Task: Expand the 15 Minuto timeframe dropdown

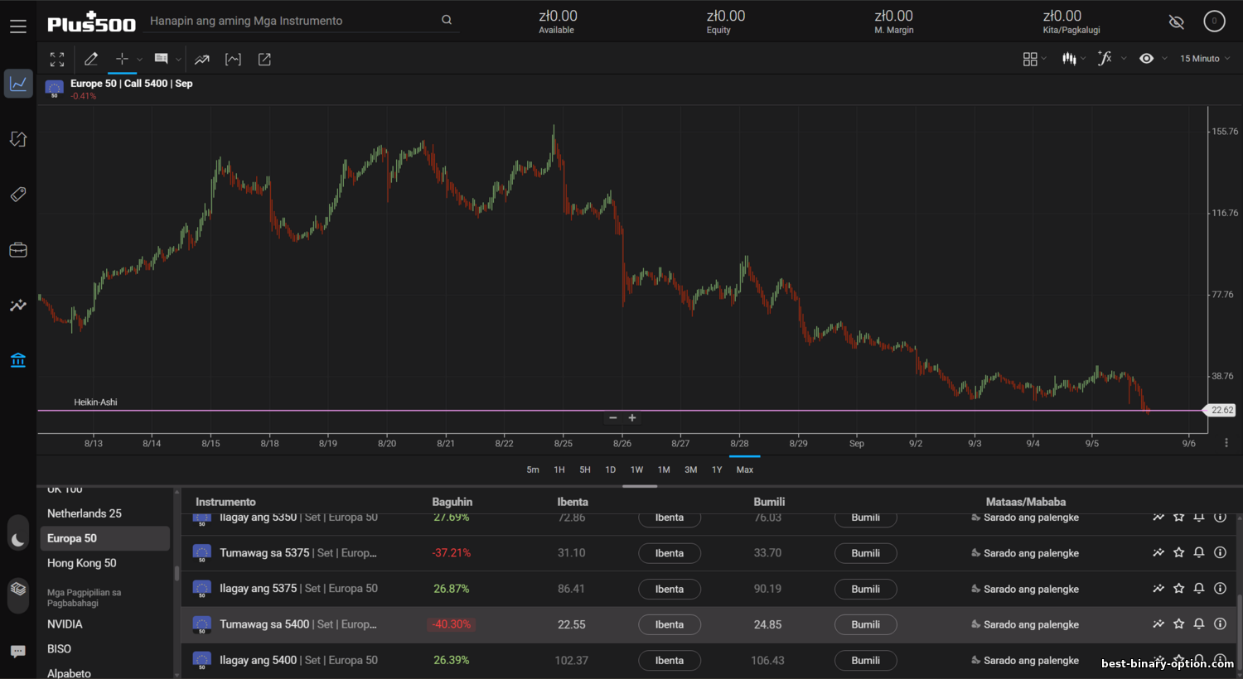Action: (x=1205, y=59)
